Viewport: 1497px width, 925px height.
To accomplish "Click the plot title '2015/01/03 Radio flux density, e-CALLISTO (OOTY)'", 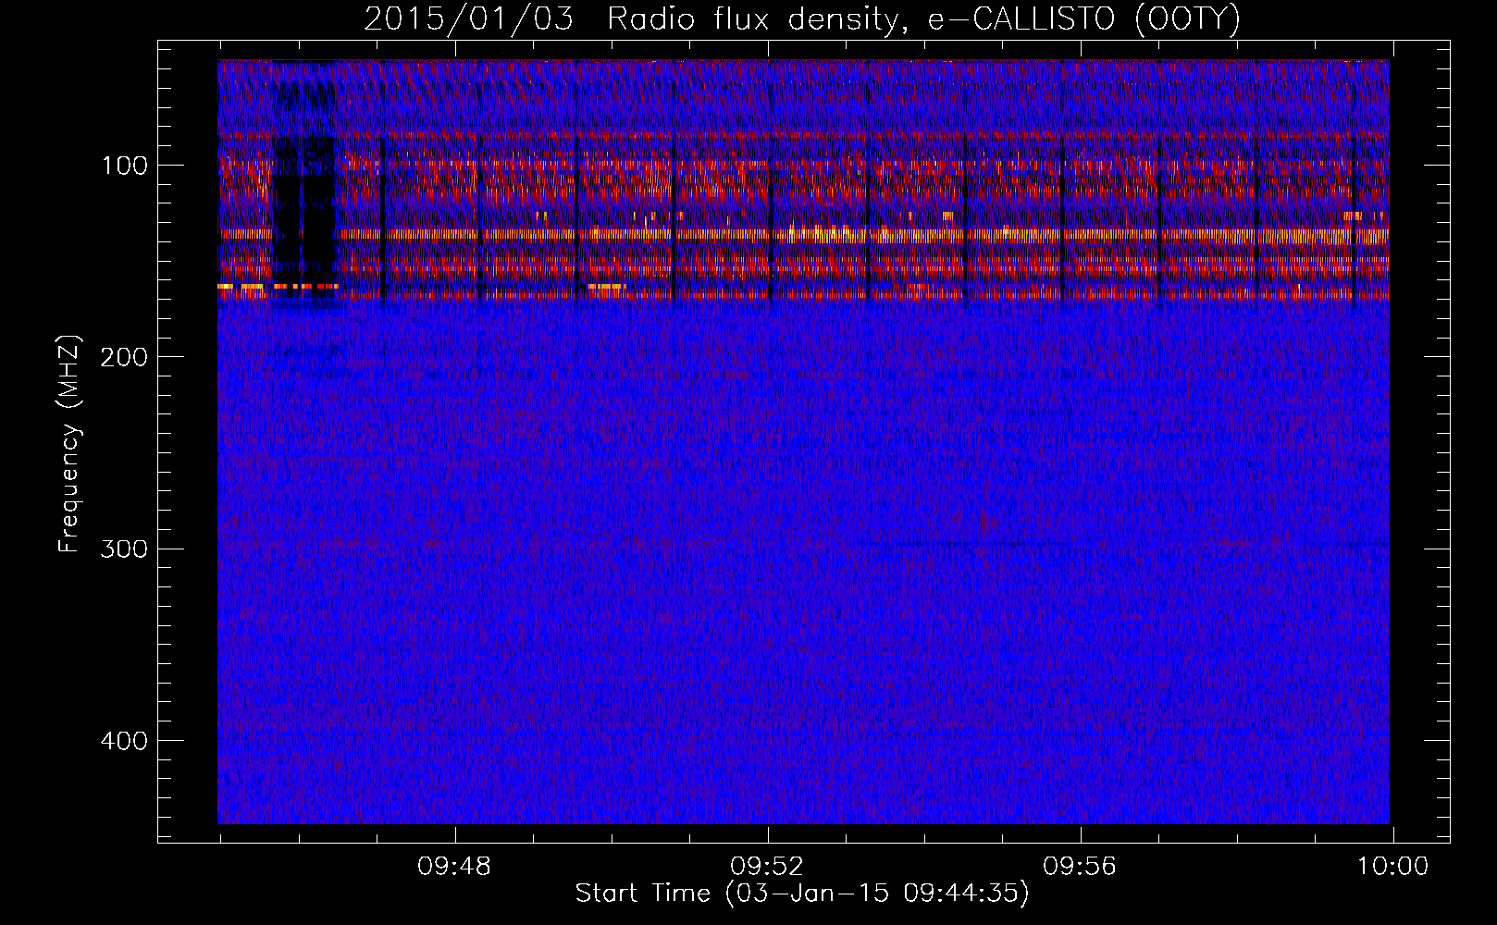I will point(802,18).
